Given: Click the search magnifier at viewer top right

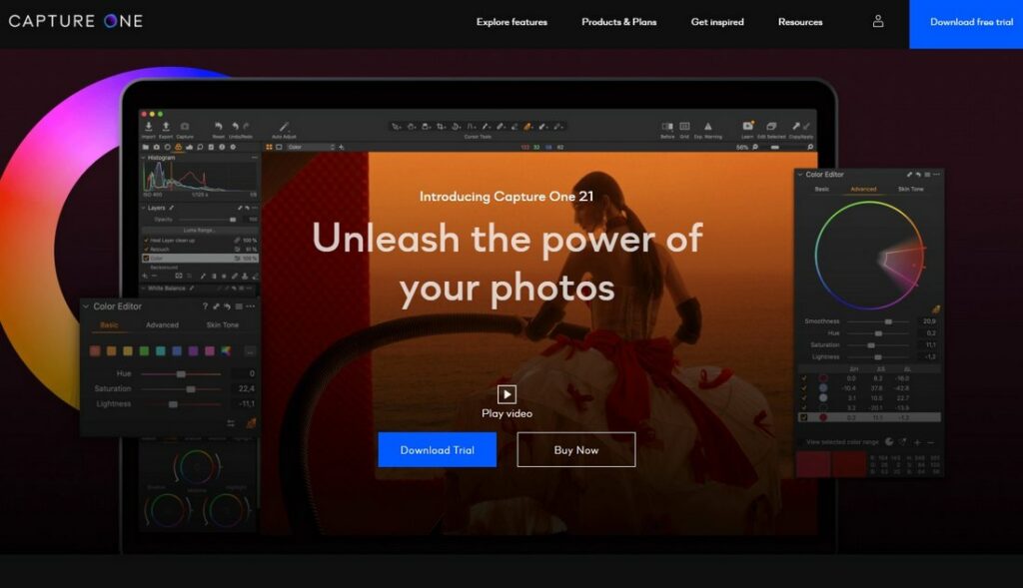Looking at the screenshot, I should click(x=810, y=148).
